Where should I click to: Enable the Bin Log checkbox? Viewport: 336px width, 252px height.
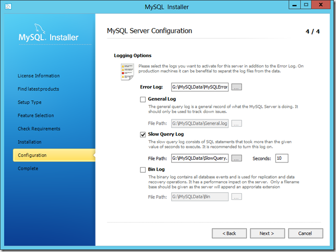pos(143,170)
